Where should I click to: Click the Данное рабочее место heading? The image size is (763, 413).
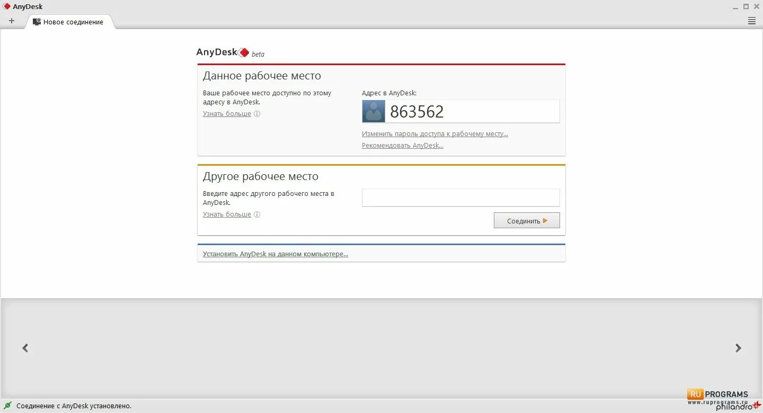coord(262,76)
